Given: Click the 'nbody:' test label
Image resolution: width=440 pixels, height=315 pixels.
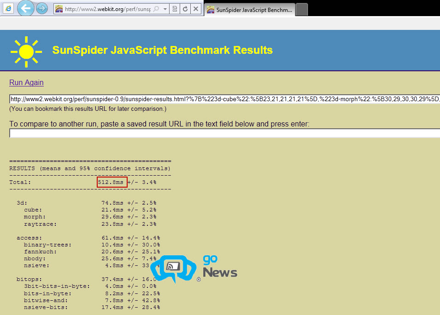Looking at the screenshot, I should coord(35,258).
